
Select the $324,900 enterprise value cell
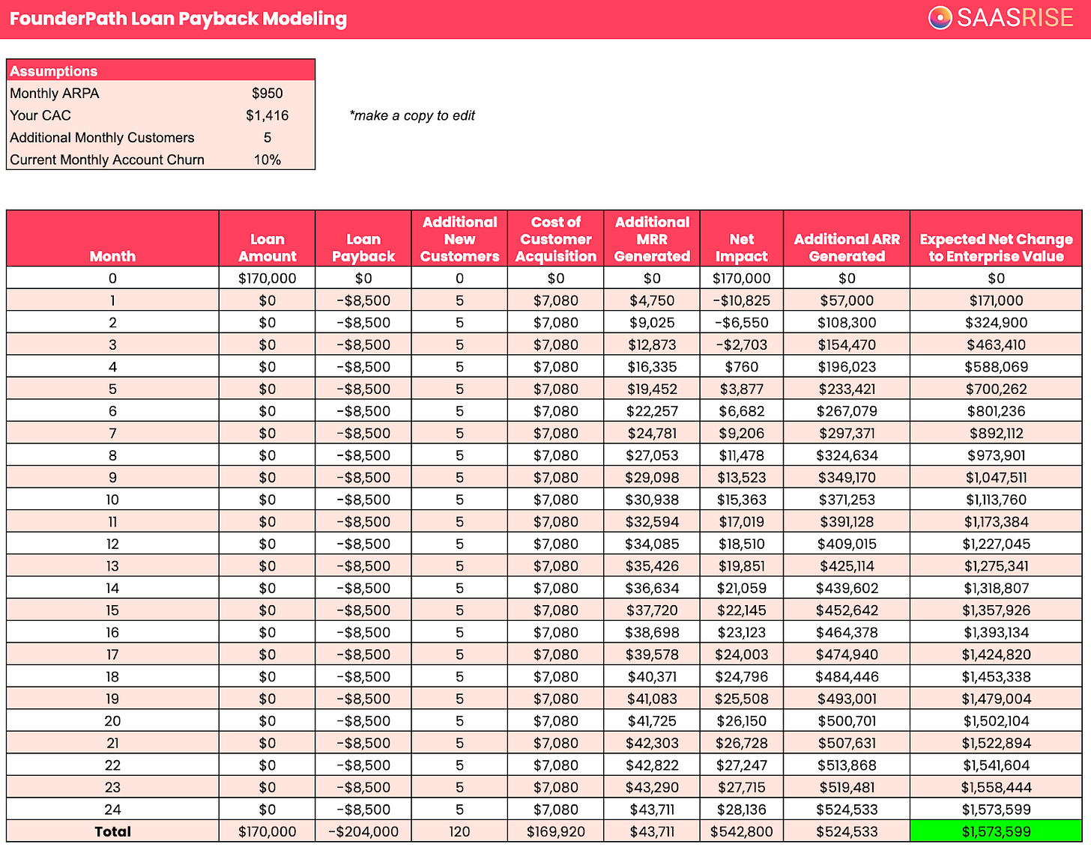pyautogui.click(x=997, y=323)
